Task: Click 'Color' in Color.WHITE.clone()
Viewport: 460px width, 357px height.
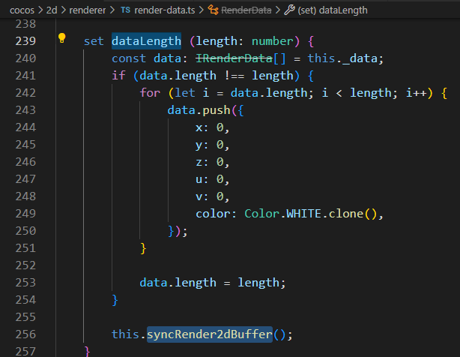Action: [261, 214]
